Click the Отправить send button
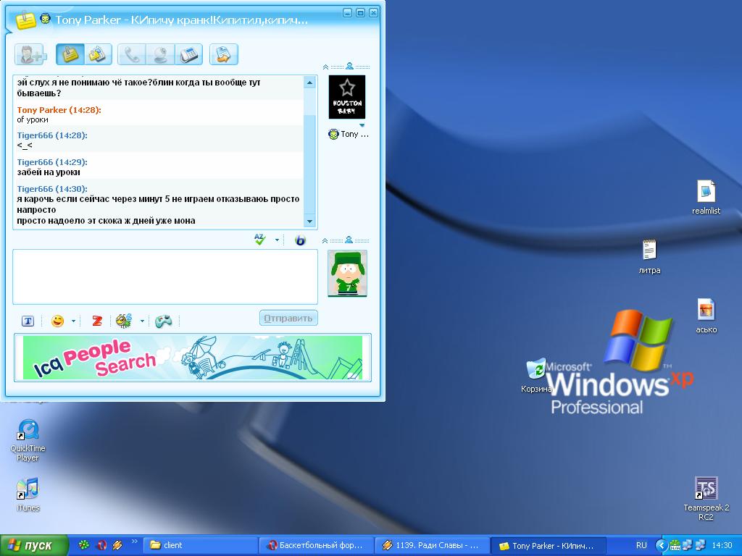The height and width of the screenshot is (556, 742). point(288,319)
